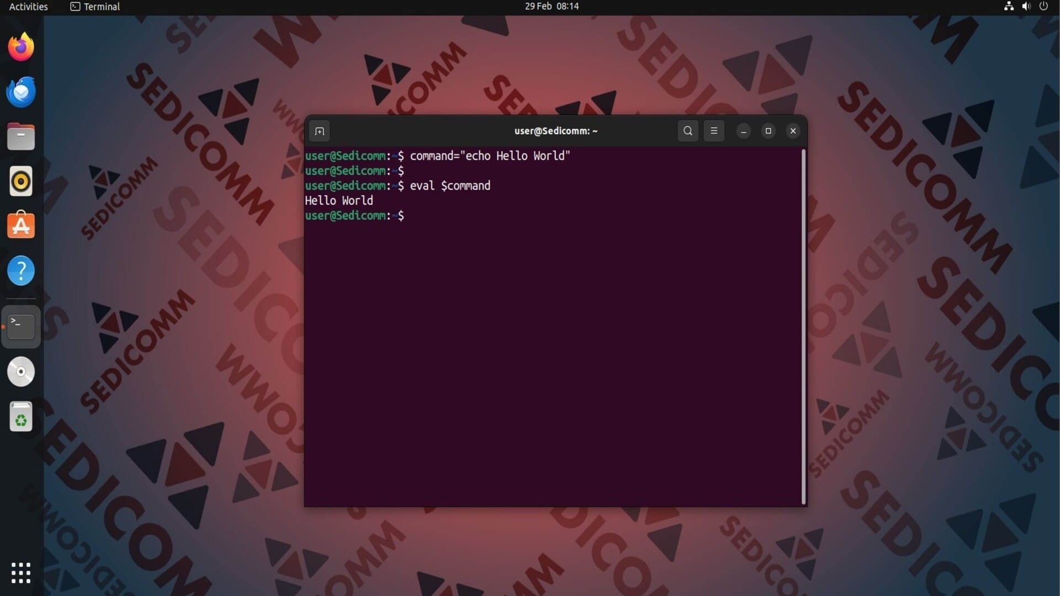Image resolution: width=1060 pixels, height=596 pixels.
Task: Open a new terminal tab
Action: pos(319,131)
